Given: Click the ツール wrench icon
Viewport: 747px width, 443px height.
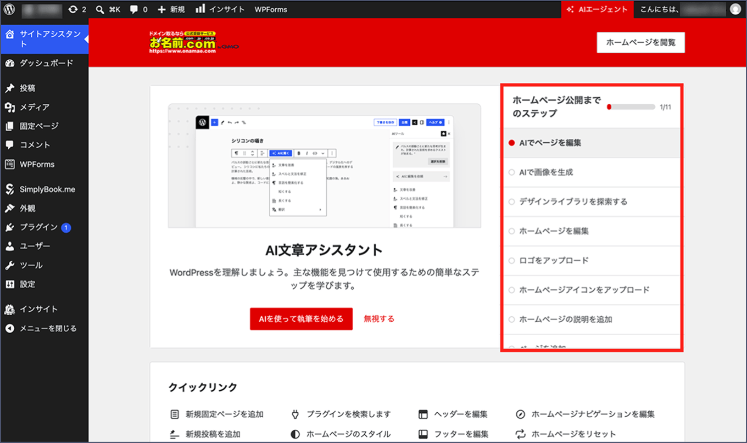Looking at the screenshot, I should click(9, 265).
